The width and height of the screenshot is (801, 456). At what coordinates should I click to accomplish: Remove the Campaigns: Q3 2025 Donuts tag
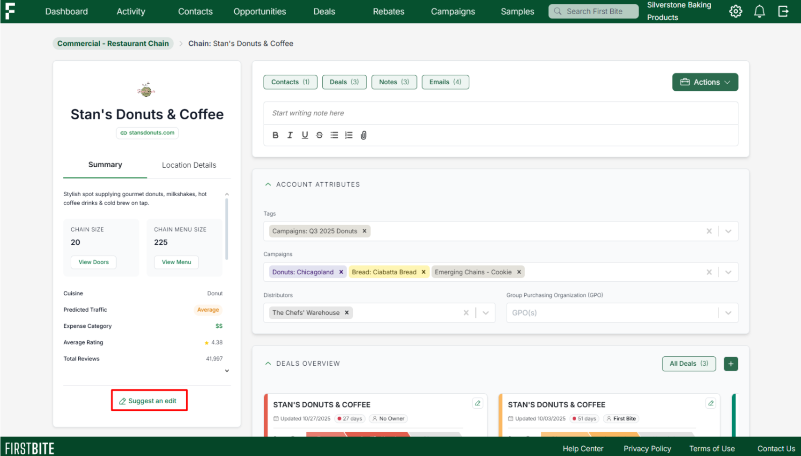[x=364, y=231]
